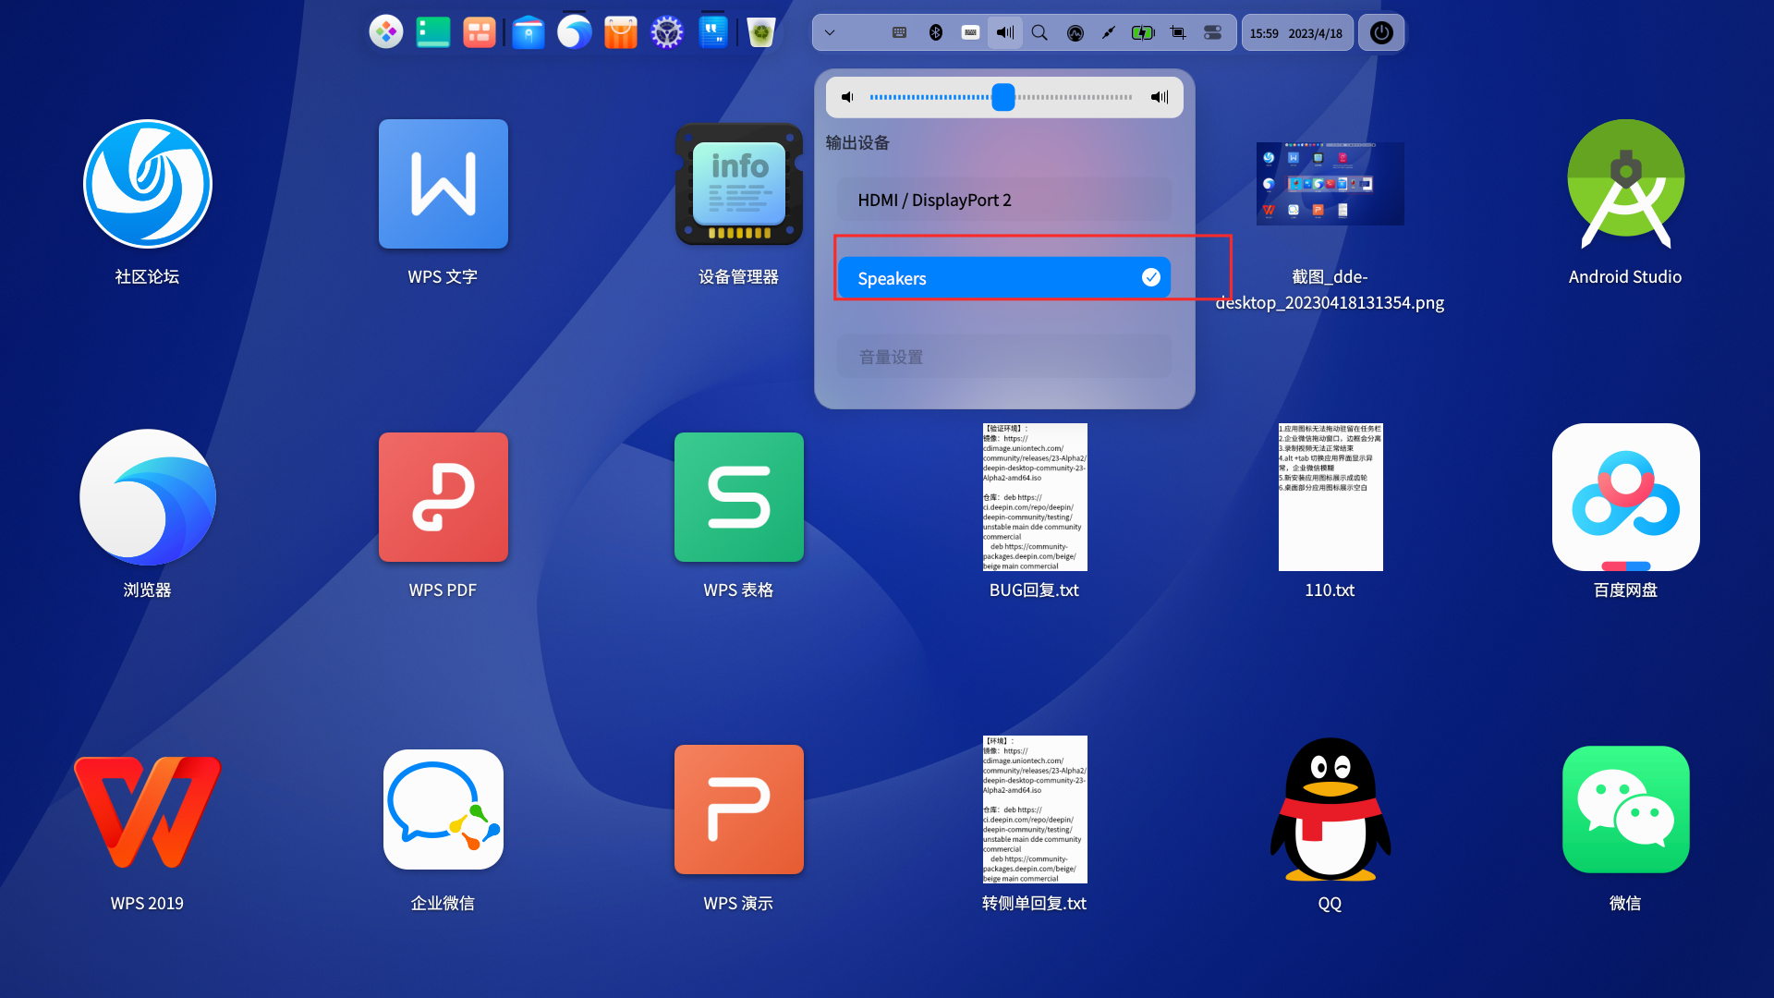Launch the browser from the dock

574,32
